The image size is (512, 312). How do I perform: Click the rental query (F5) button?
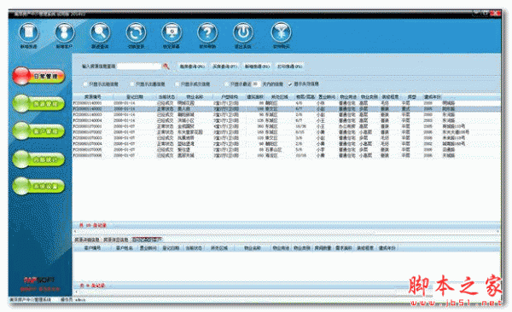pyautogui.click(x=192, y=66)
